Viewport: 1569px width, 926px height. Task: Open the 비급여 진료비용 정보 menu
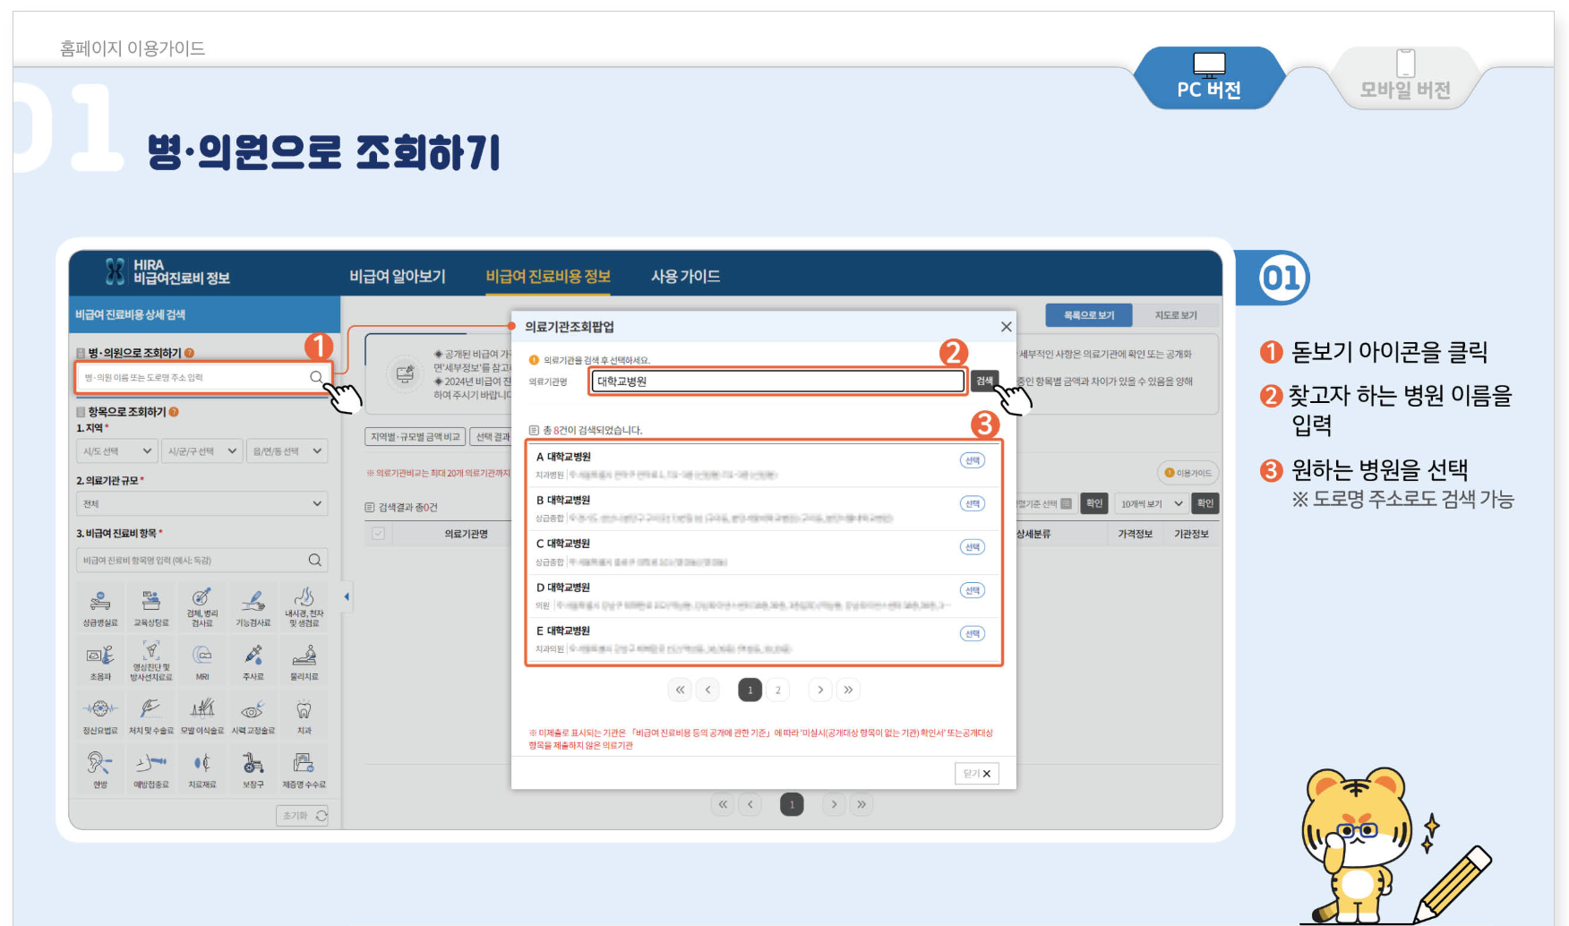click(548, 277)
